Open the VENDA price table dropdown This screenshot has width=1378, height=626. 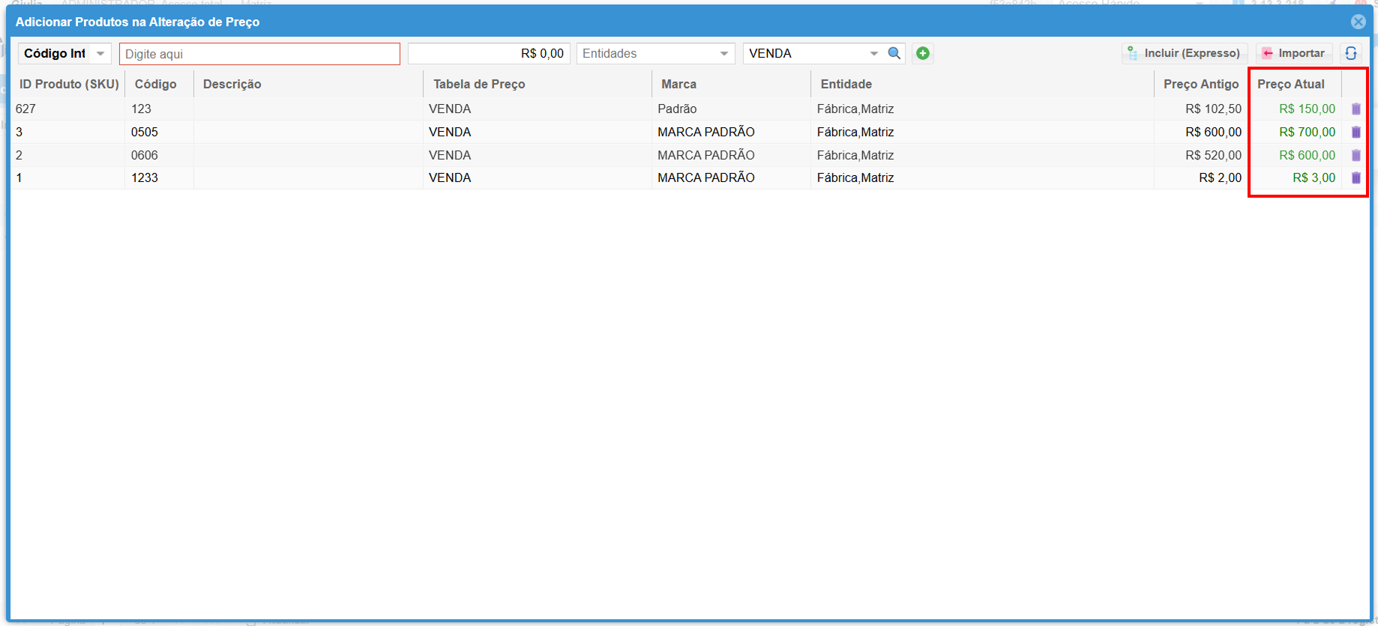click(x=873, y=54)
